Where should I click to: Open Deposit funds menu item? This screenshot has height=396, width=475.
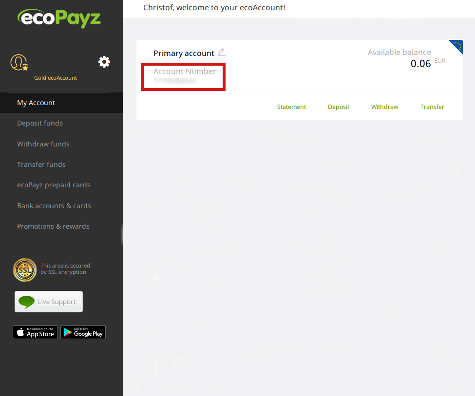[x=39, y=123]
